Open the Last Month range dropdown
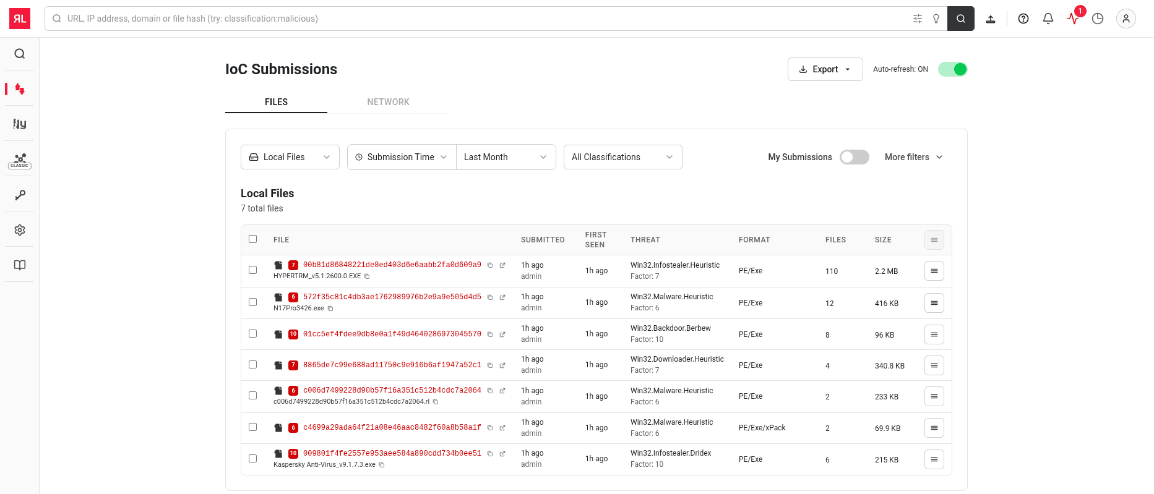Image resolution: width=1154 pixels, height=494 pixels. click(x=506, y=157)
